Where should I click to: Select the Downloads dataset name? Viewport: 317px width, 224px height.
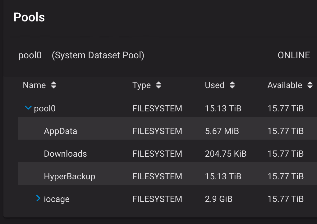[x=65, y=154]
